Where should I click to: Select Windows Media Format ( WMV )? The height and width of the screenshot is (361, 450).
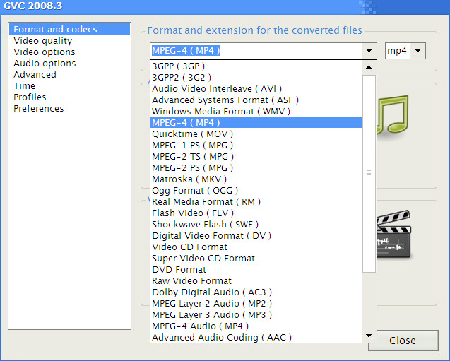(x=256, y=112)
